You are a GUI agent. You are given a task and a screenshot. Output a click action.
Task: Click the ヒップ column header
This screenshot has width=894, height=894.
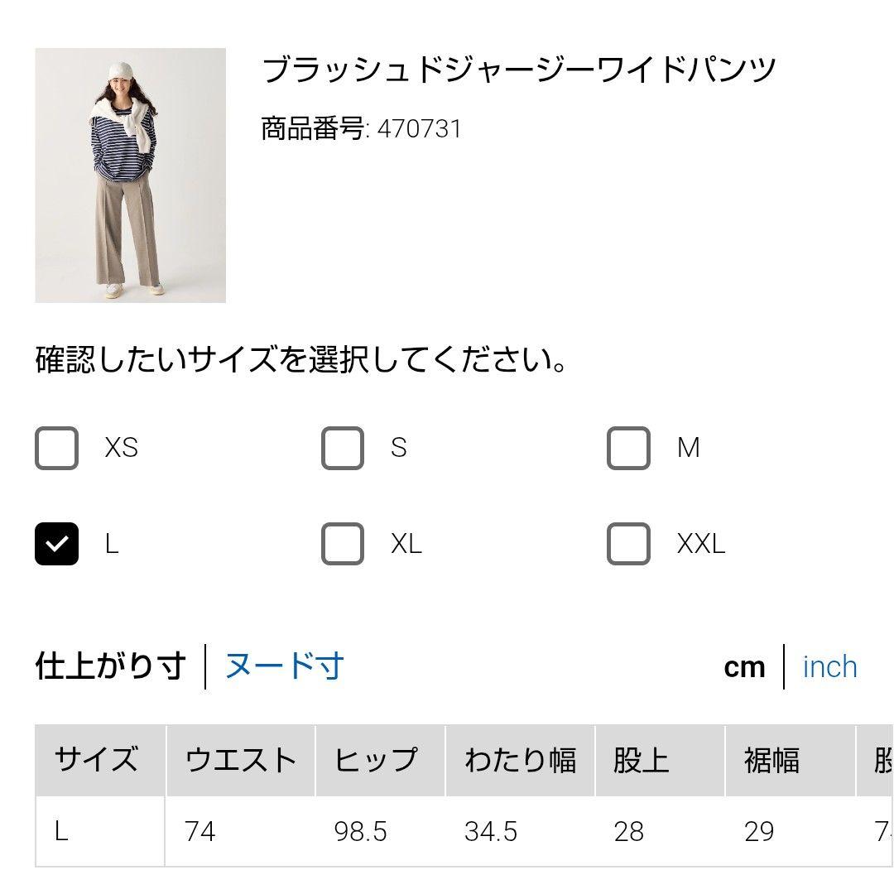pyautogui.click(x=376, y=760)
